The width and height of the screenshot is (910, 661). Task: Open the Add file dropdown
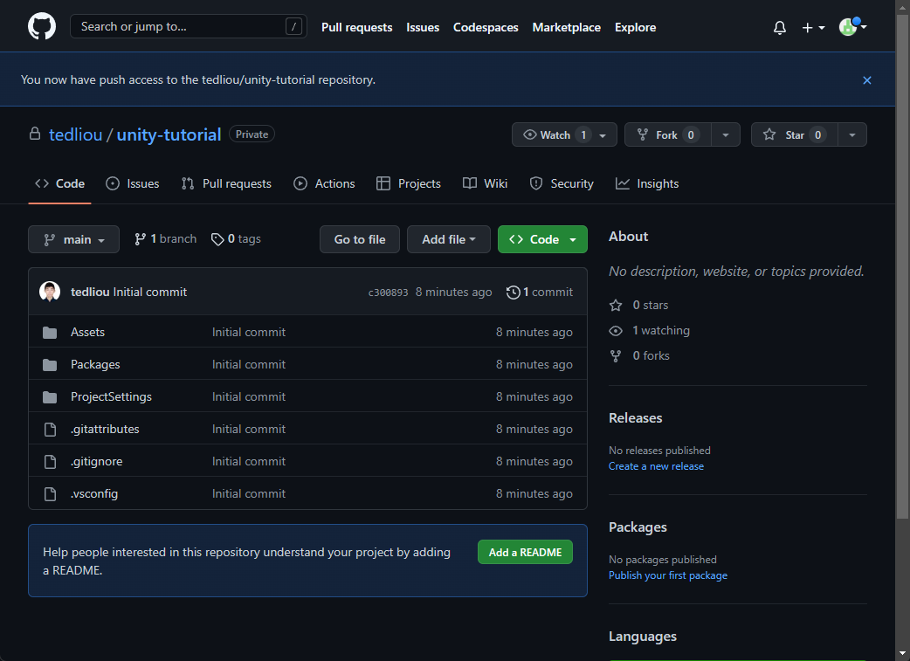pos(449,239)
